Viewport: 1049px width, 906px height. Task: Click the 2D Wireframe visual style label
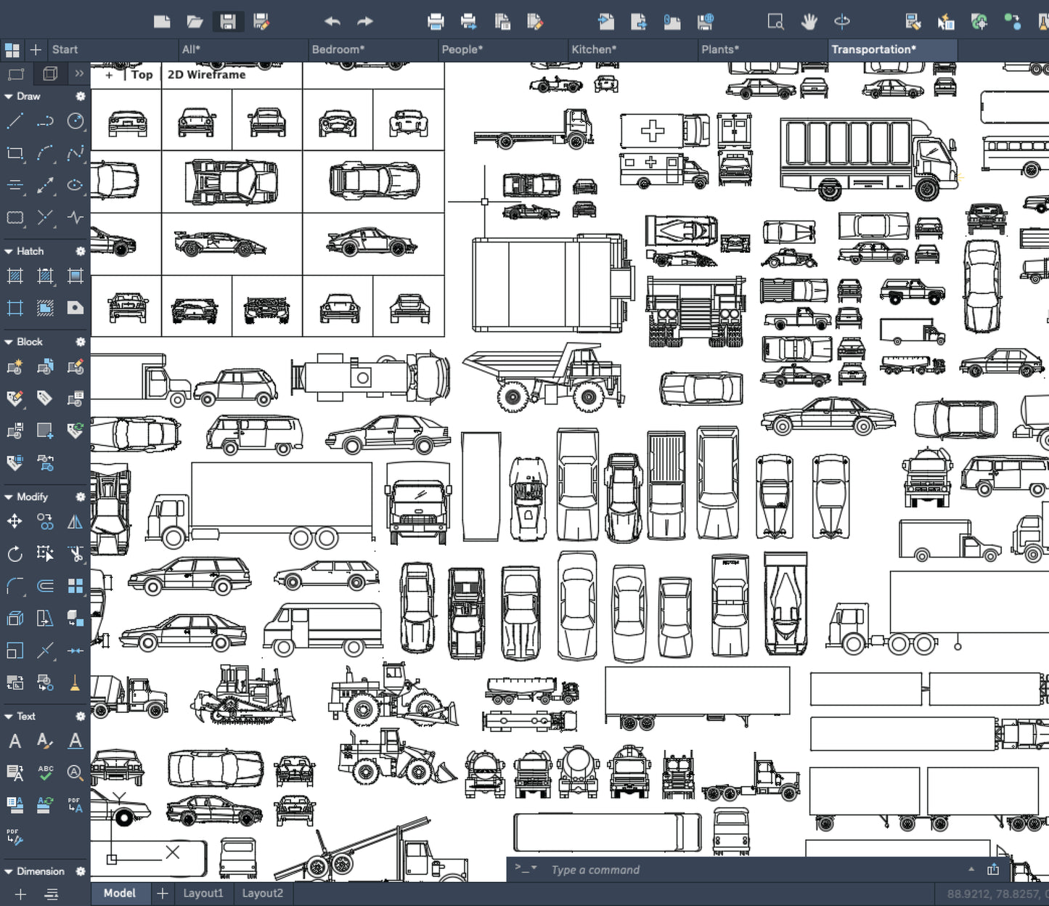(207, 75)
